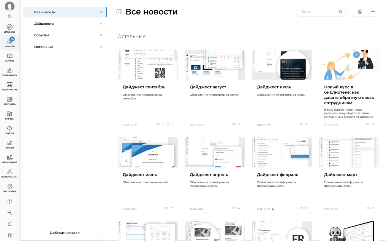The image size is (386, 241).
Task: Collapse the sections panel with arrow icon
Action: [x=119, y=12]
